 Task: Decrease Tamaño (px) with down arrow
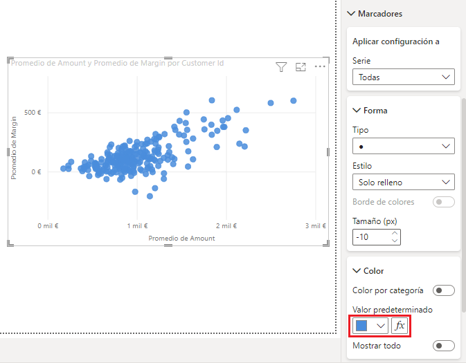click(x=395, y=241)
